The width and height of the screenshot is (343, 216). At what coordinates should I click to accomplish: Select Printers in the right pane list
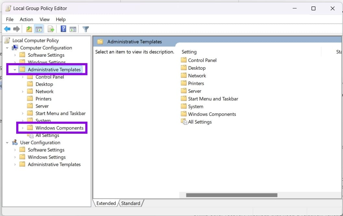click(196, 83)
